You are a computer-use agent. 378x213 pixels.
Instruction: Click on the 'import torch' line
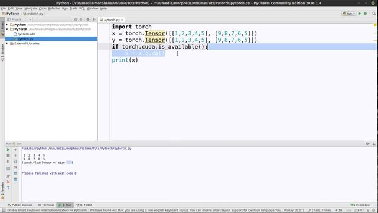point(132,27)
